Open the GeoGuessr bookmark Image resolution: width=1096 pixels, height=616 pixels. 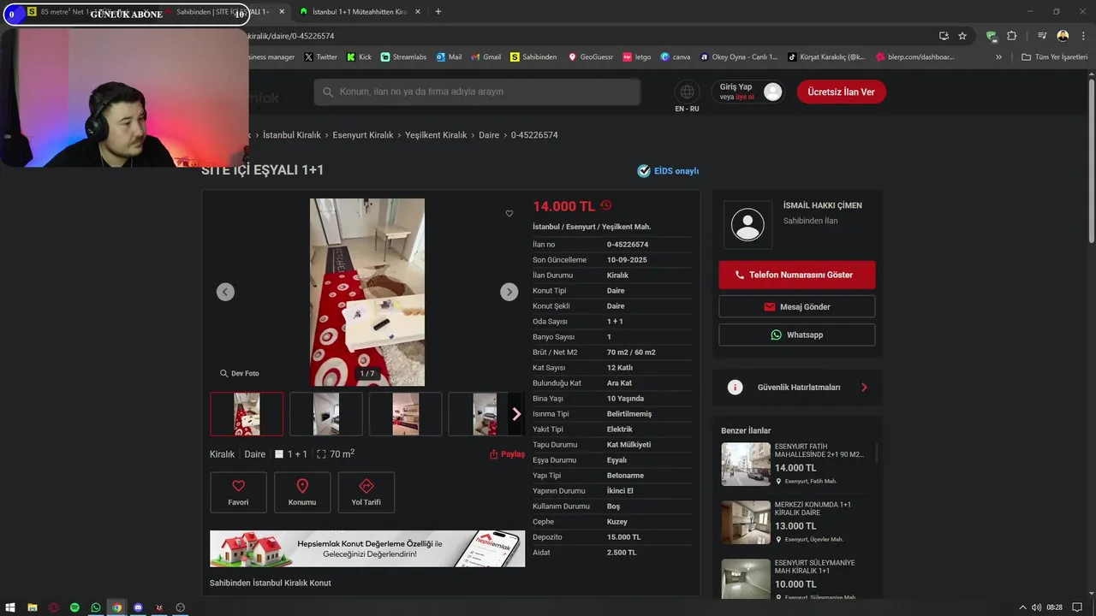(591, 56)
